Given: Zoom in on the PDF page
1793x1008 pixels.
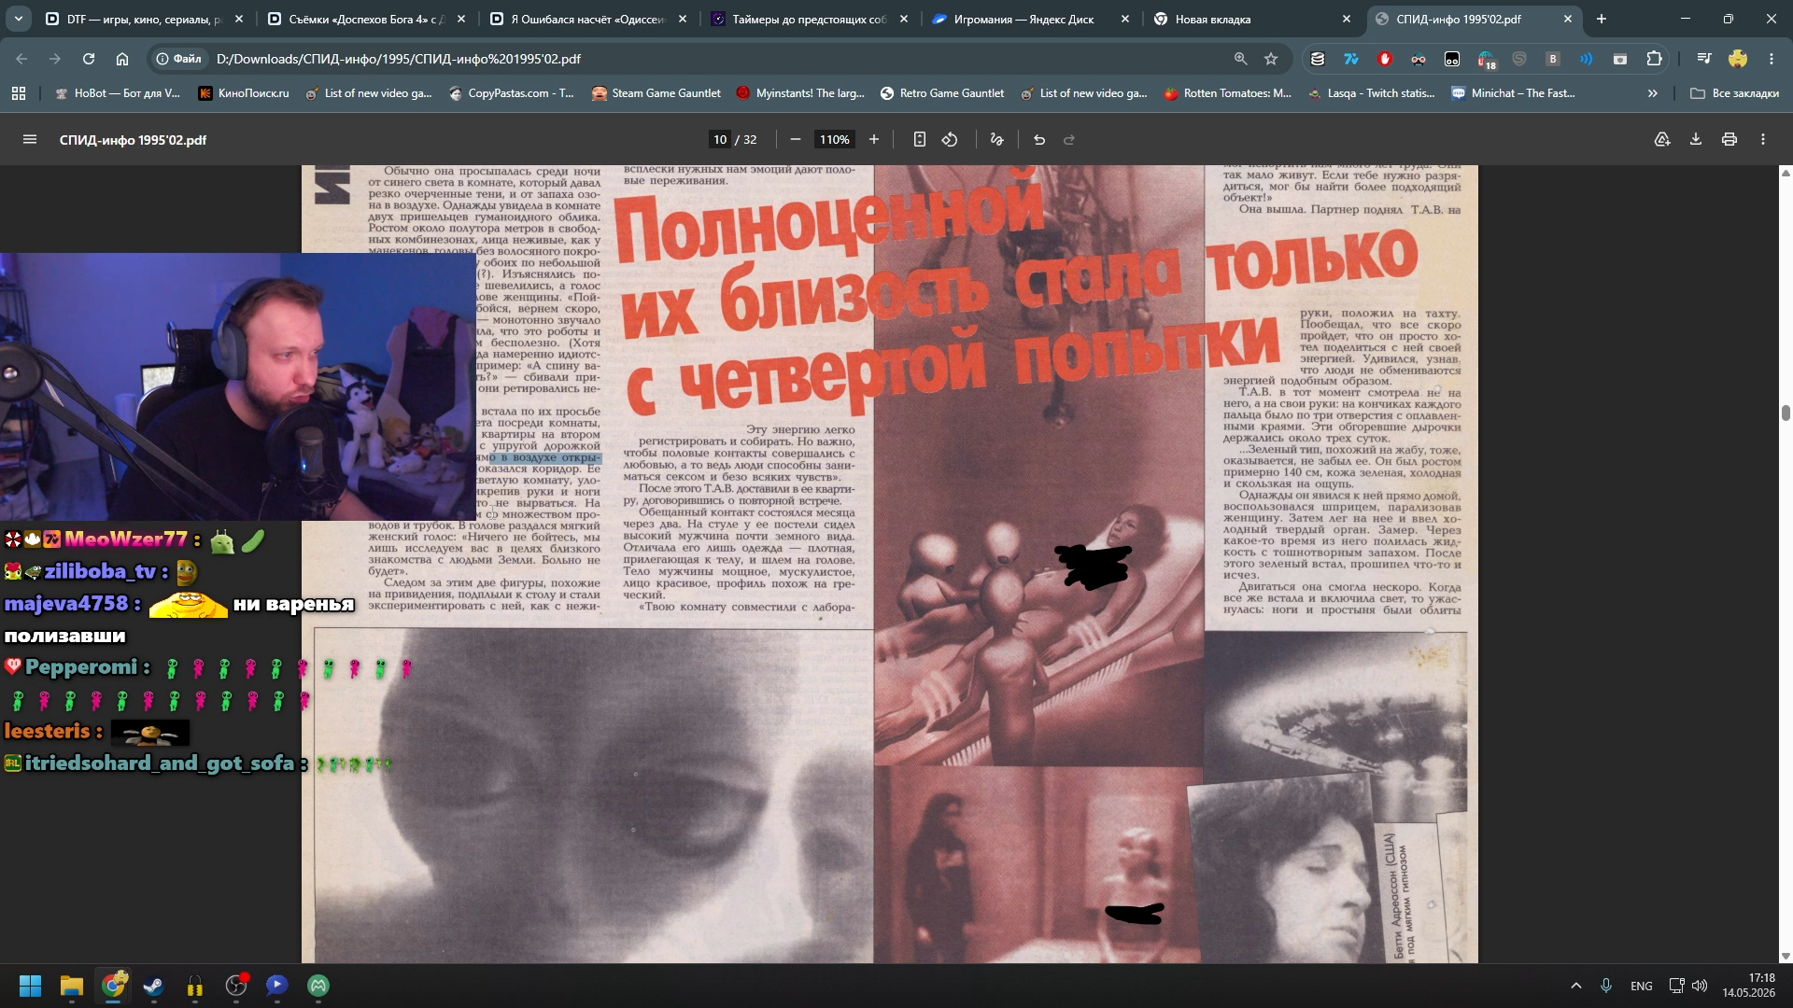Looking at the screenshot, I should [x=874, y=139].
